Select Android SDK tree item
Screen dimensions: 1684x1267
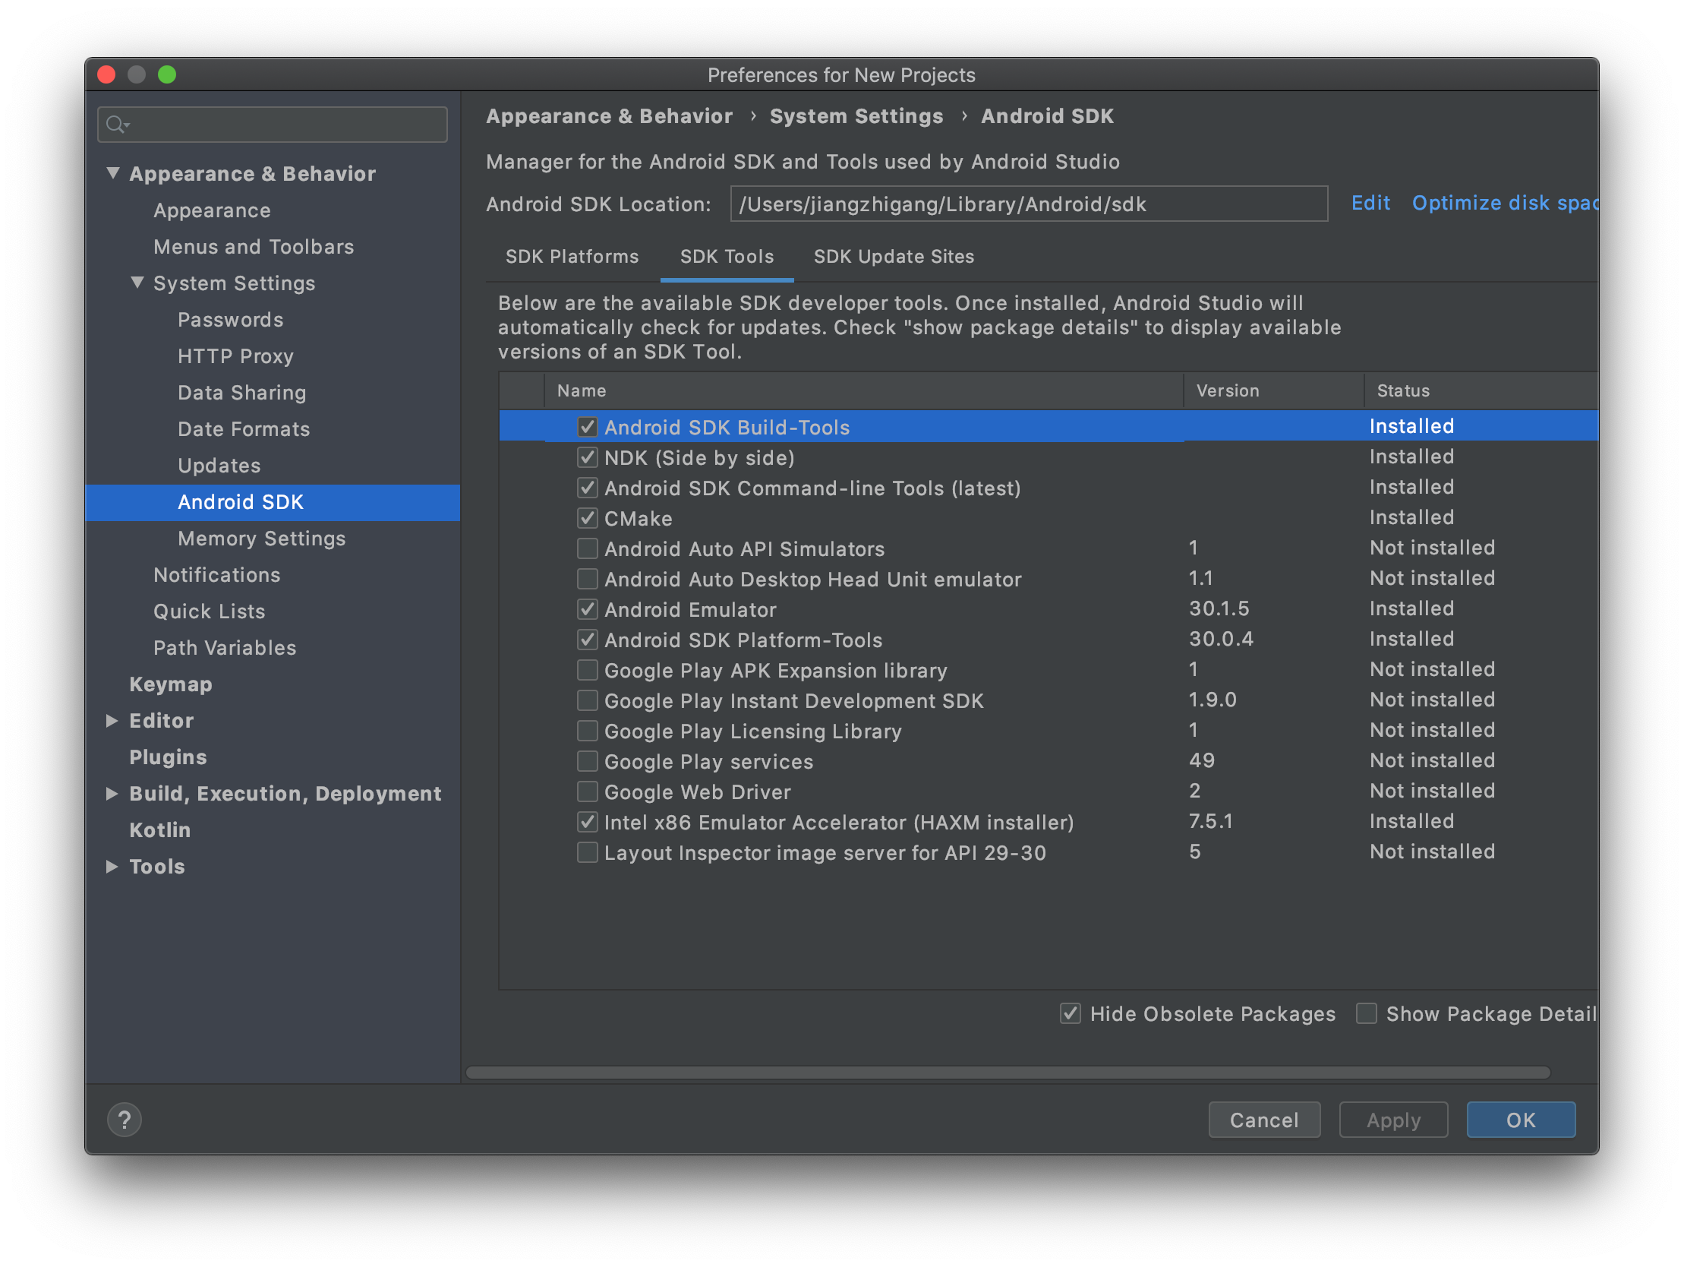click(273, 502)
